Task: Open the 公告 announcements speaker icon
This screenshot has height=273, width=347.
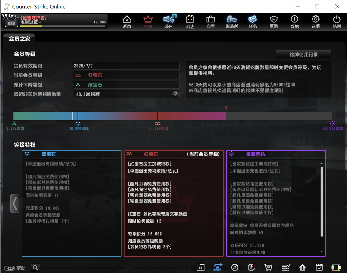Action: pos(169,21)
